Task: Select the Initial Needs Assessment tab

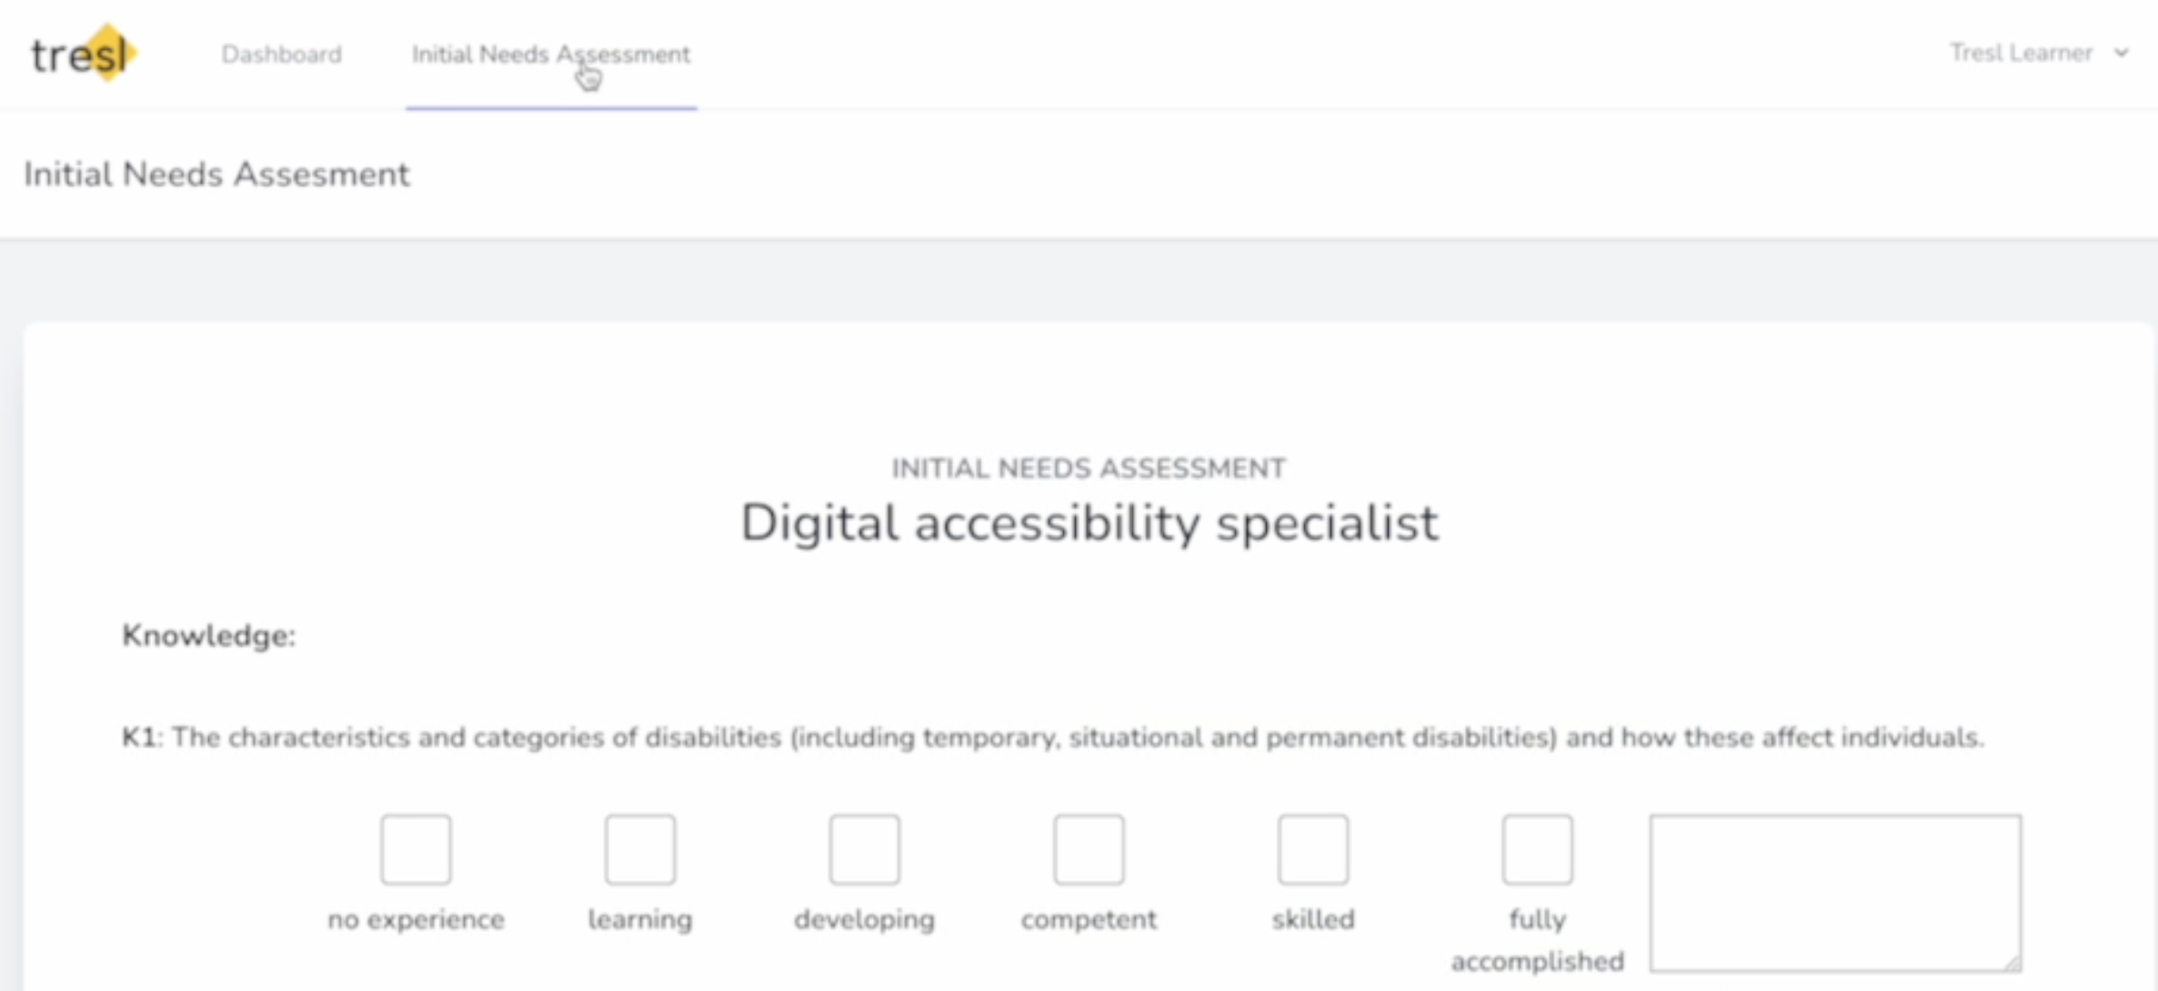Action: click(x=550, y=55)
